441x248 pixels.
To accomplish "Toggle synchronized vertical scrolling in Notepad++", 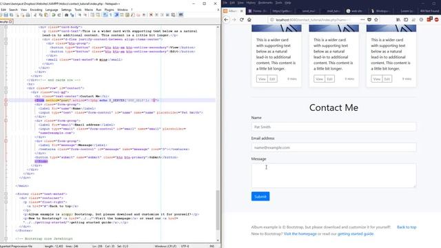I will (x=92, y=14).
